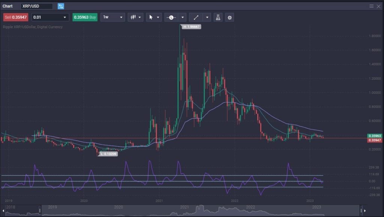Click the clock timezone icon
Image resolution: width=384 pixels, height=217 pixels.
(171, 17)
